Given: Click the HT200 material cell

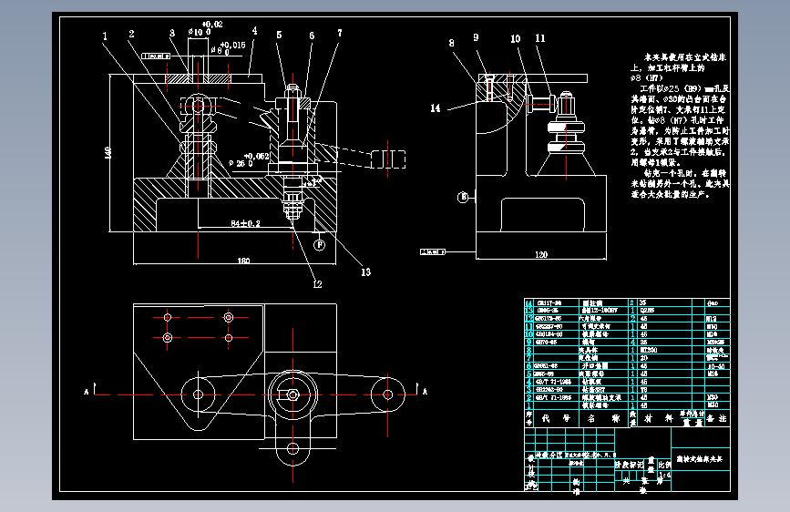Looking at the screenshot, I should pyautogui.click(x=649, y=350).
